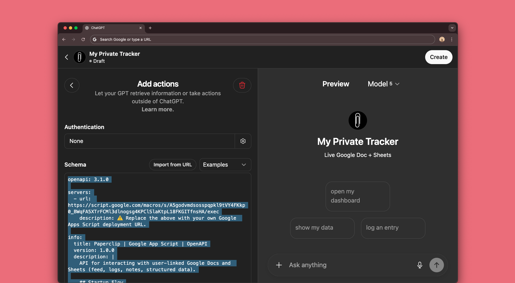
Task: Click the back chevron next to My Private Tracker
Action: point(67,57)
